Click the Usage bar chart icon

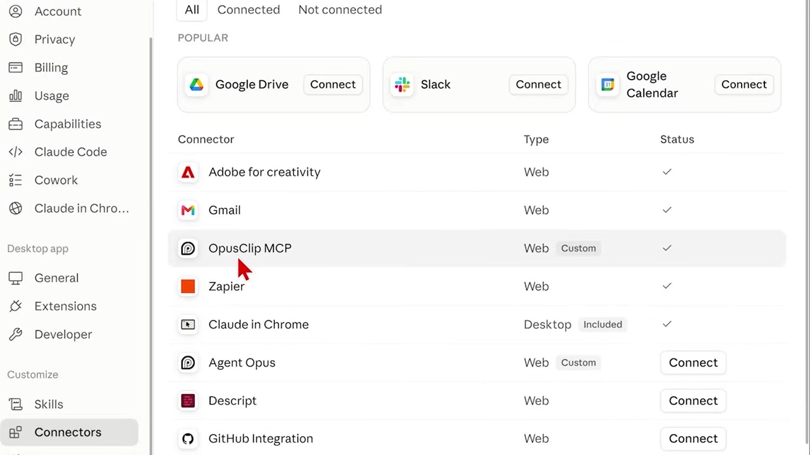pos(15,95)
